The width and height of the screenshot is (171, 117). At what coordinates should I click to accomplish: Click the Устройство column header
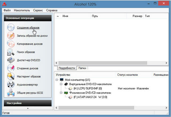pyautogui.click(x=85, y=75)
